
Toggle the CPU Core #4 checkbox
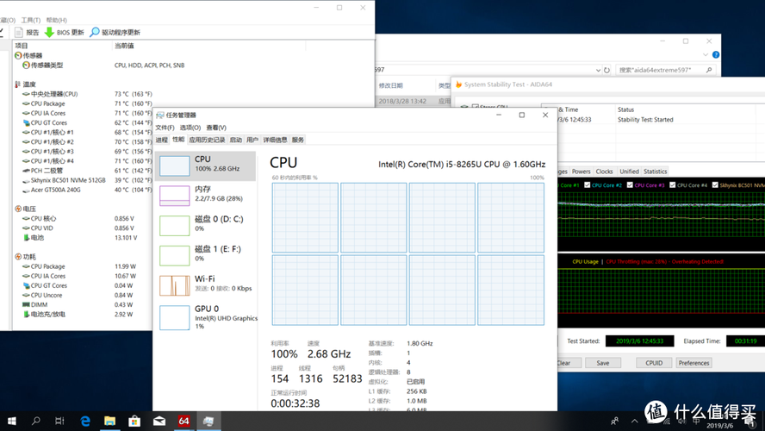pyautogui.click(x=672, y=184)
